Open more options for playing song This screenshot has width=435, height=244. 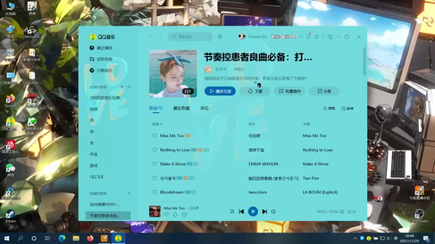pyautogui.click(x=184, y=215)
